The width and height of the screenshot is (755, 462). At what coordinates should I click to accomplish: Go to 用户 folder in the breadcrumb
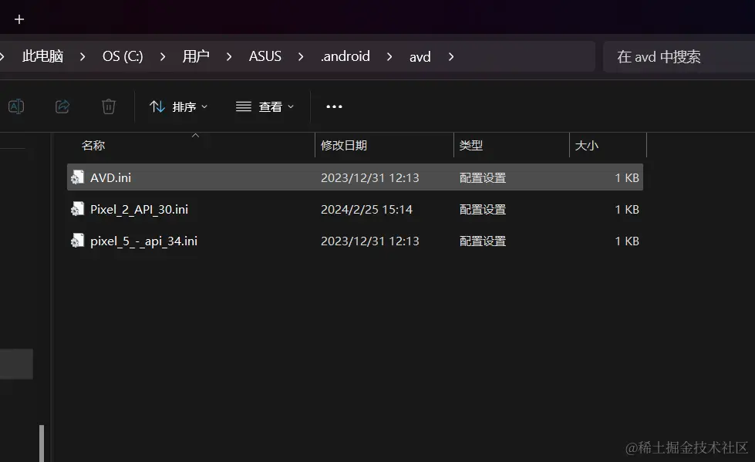[x=195, y=56]
